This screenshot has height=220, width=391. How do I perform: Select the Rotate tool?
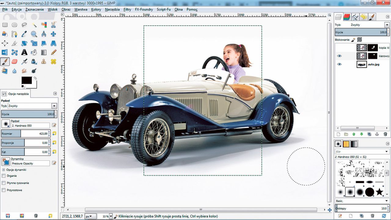pyautogui.click(x=24, y=43)
